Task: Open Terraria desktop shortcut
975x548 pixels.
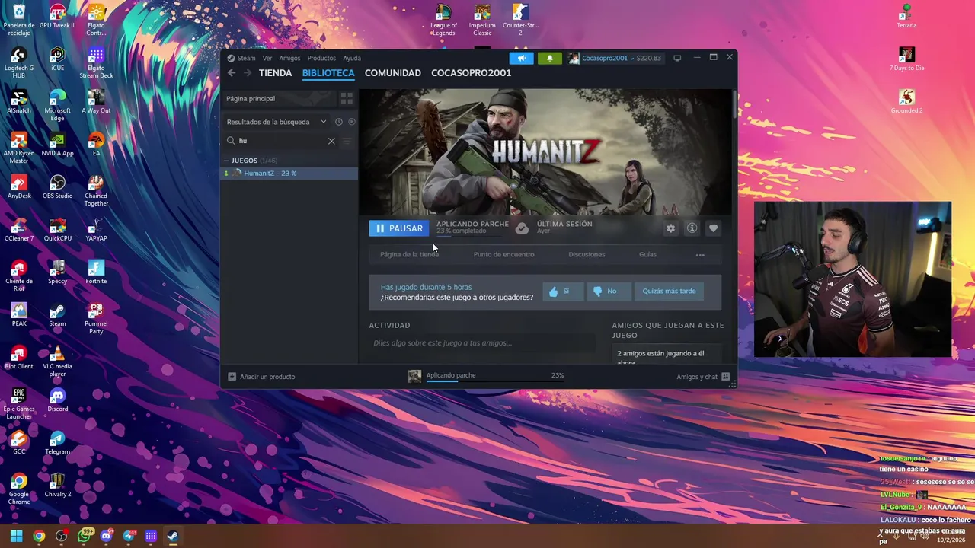Action: click(x=906, y=17)
